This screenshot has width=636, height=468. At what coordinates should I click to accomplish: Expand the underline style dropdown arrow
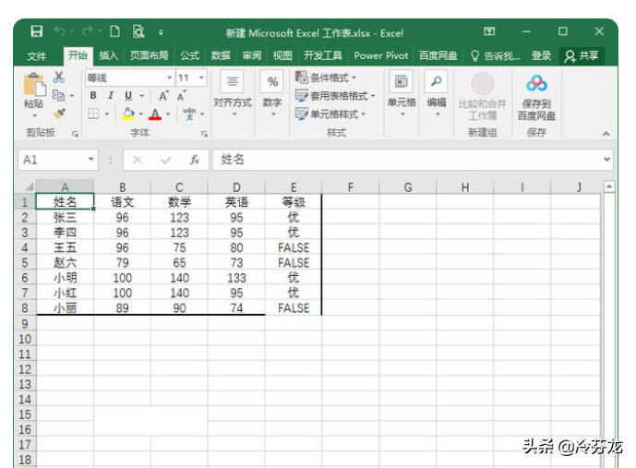[x=142, y=96]
